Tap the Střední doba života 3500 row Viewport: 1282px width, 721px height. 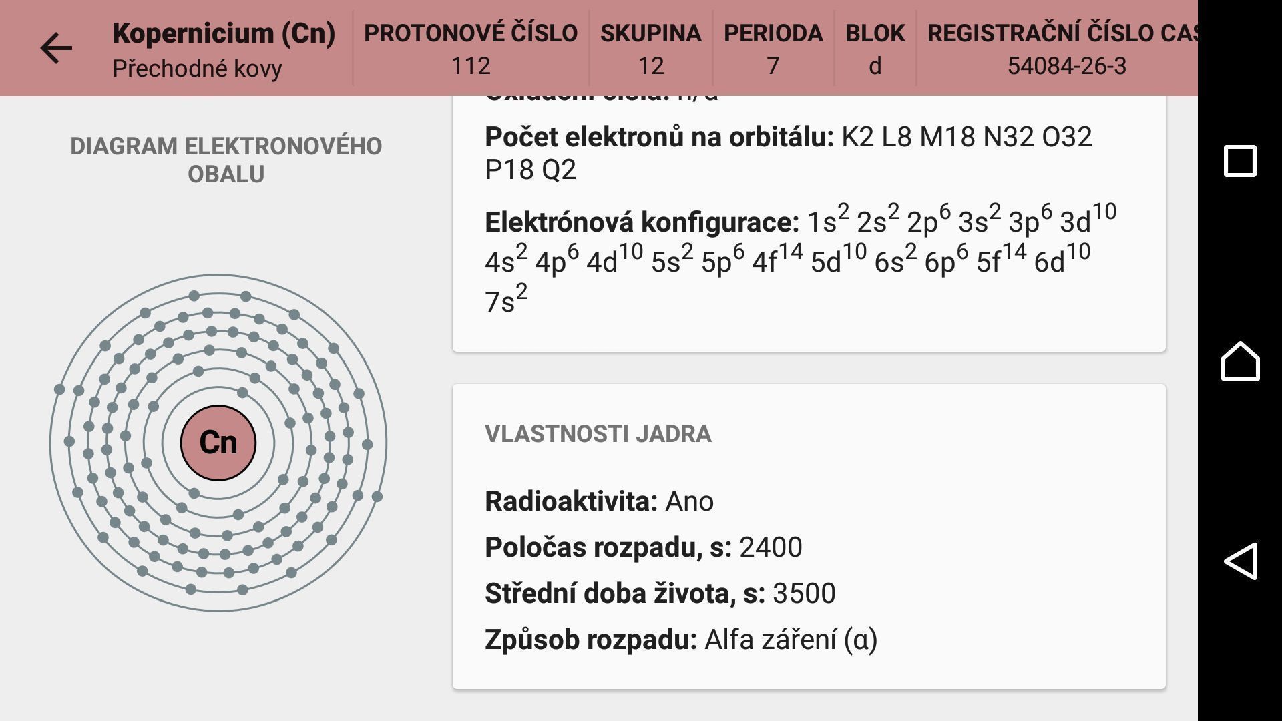click(660, 593)
